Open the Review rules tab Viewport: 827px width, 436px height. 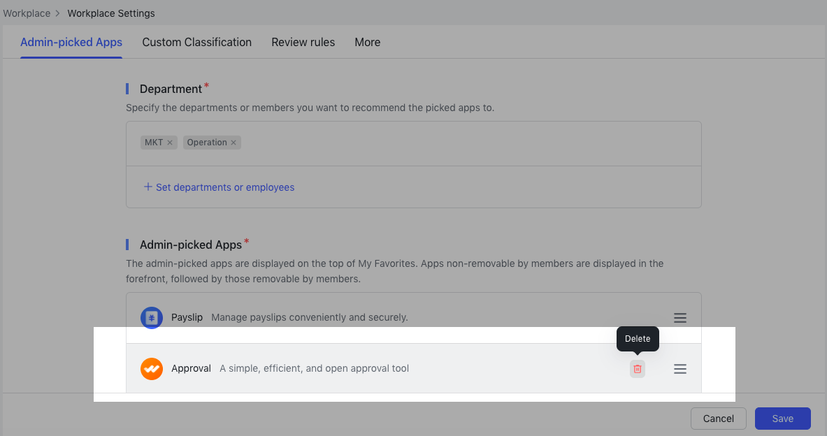pos(303,42)
